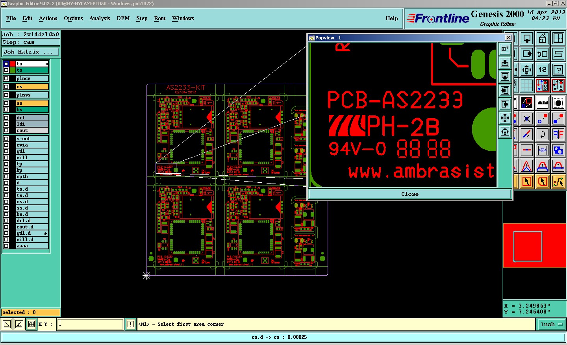Toggle the 'mill' layer checkbox
The height and width of the screenshot is (345, 567).
coord(6,158)
